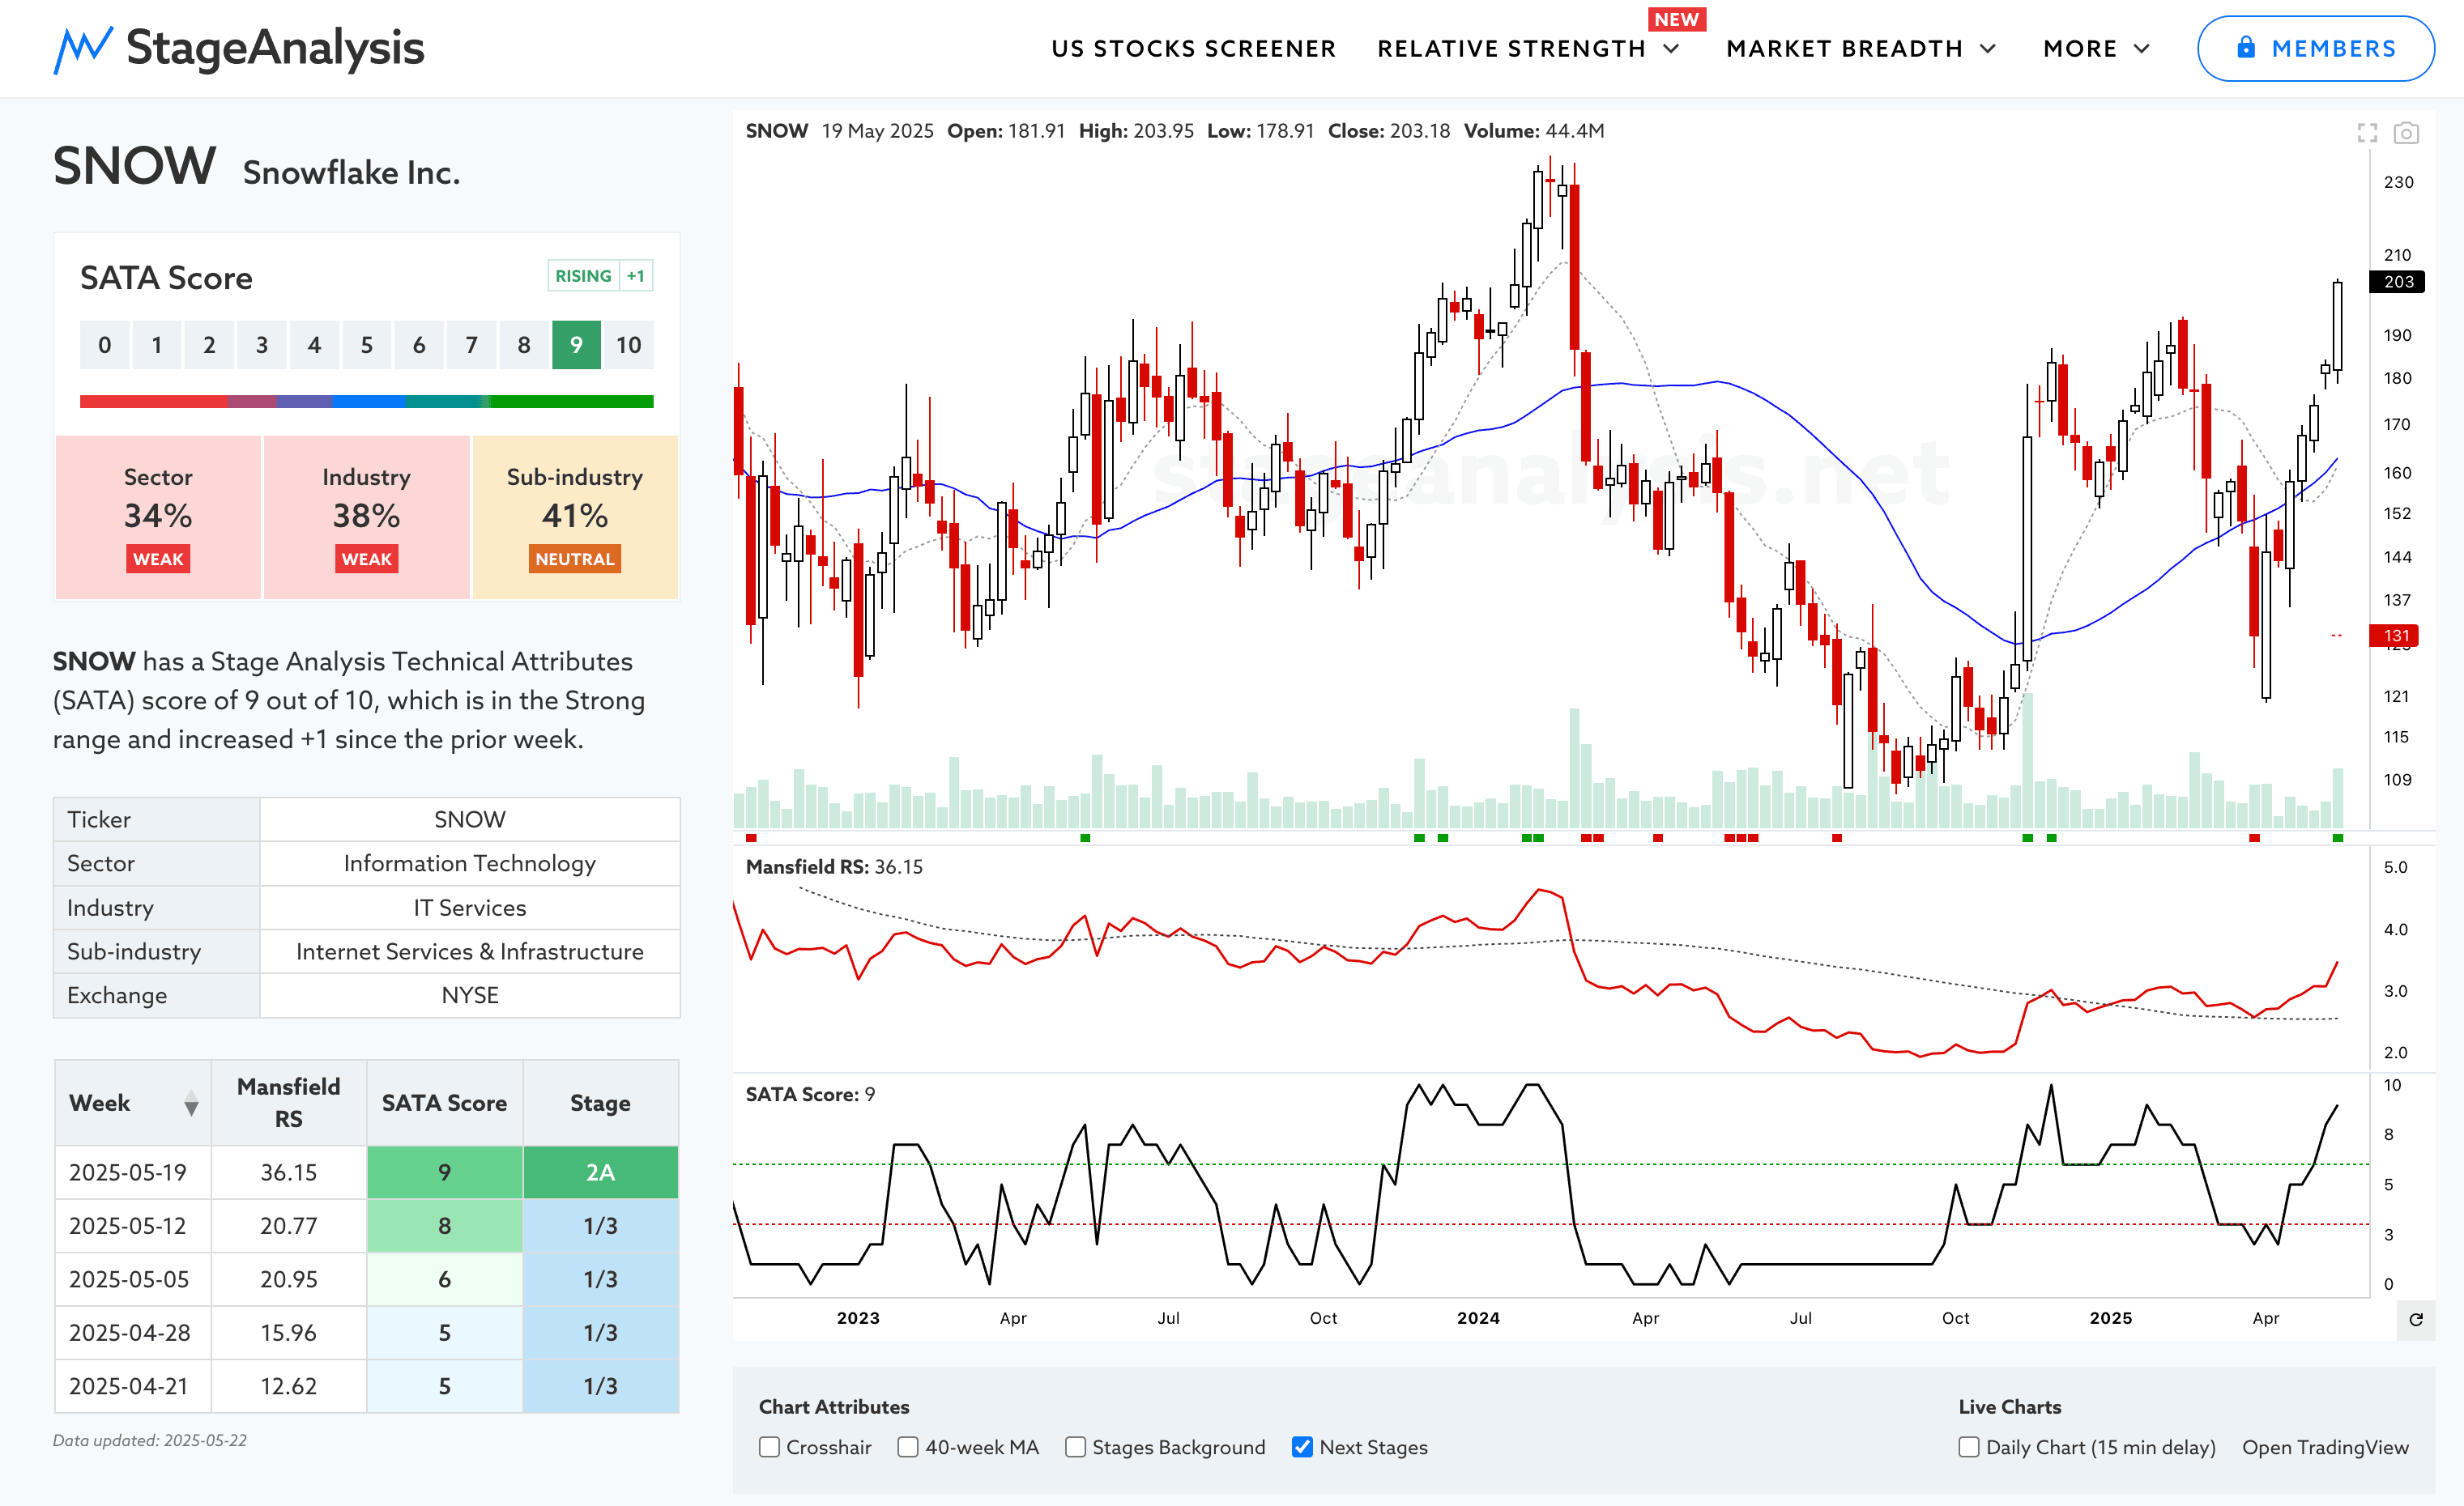Click the 2025-04-28 week cell
Image resolution: width=2464 pixels, height=1506 pixels.
[133, 1333]
